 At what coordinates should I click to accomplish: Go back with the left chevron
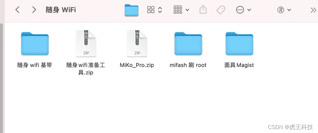point(17,10)
